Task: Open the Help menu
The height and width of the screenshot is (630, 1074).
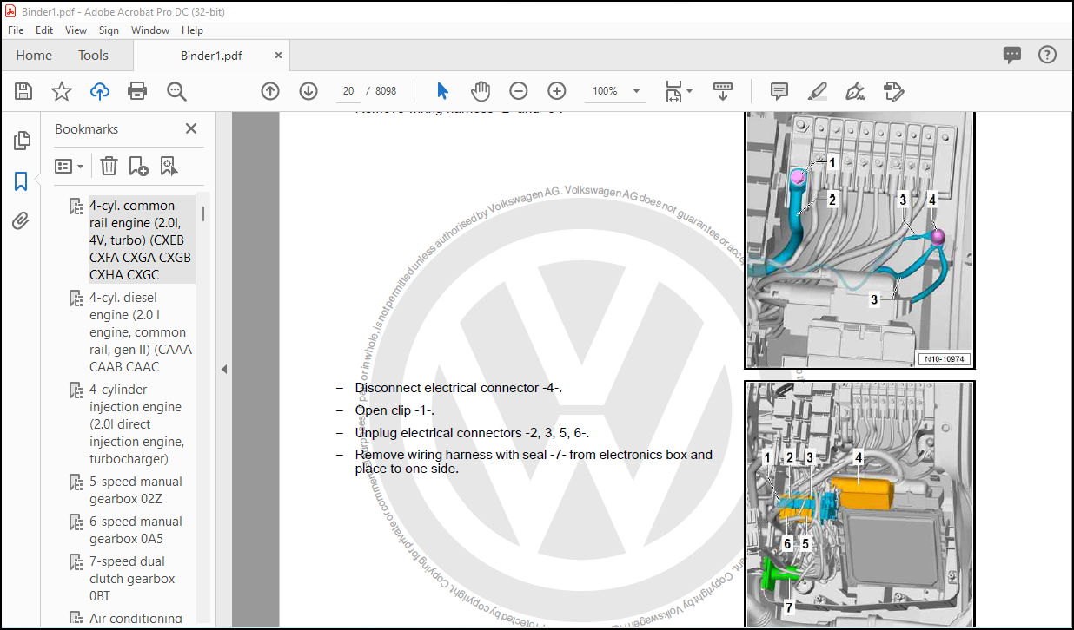Action: 193,30
